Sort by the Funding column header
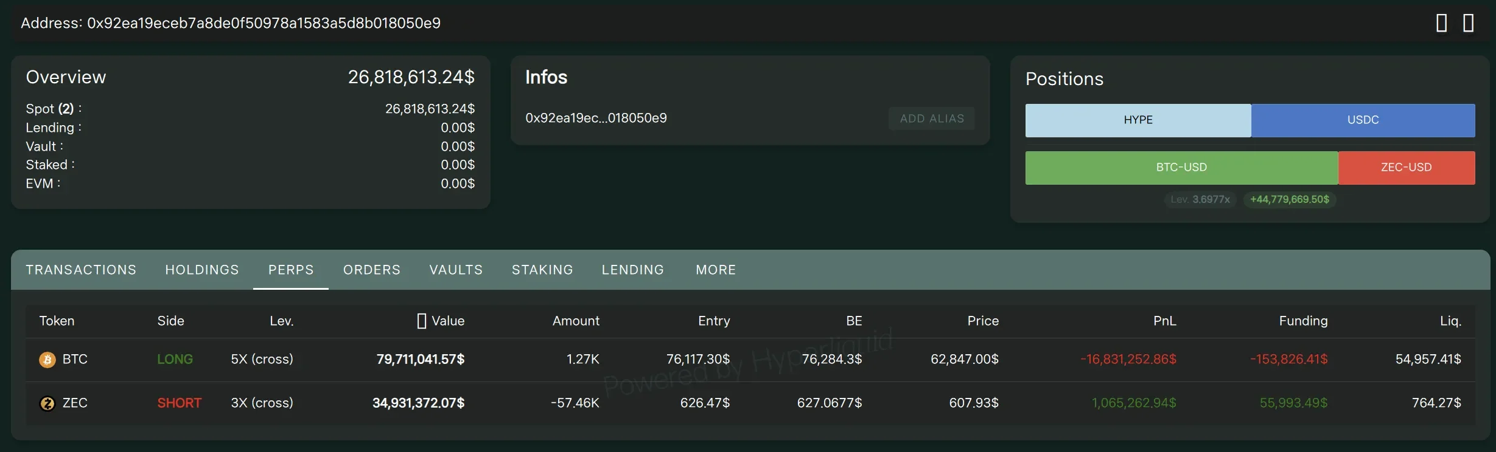 pos(1303,321)
